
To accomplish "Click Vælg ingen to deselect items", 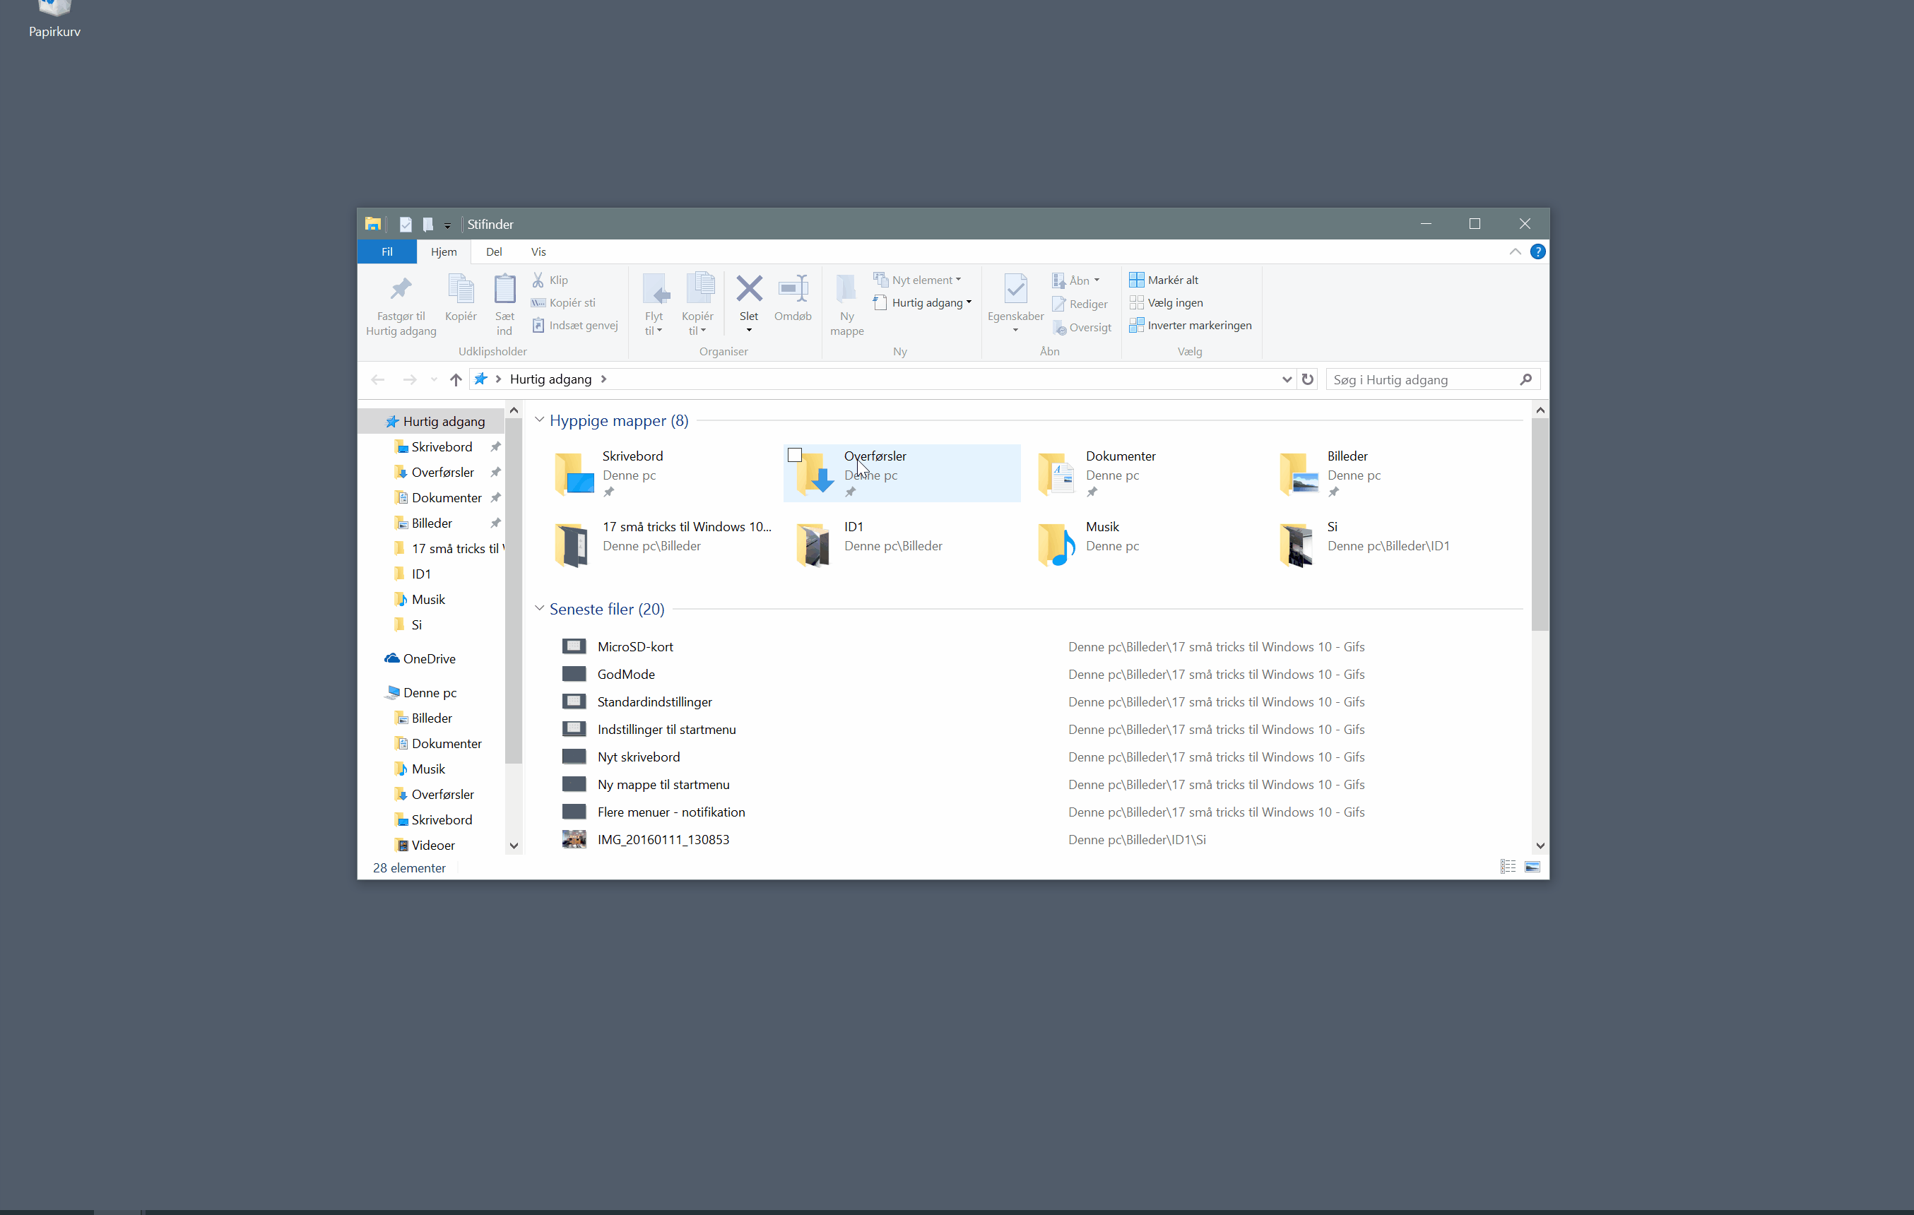I will (1167, 303).
